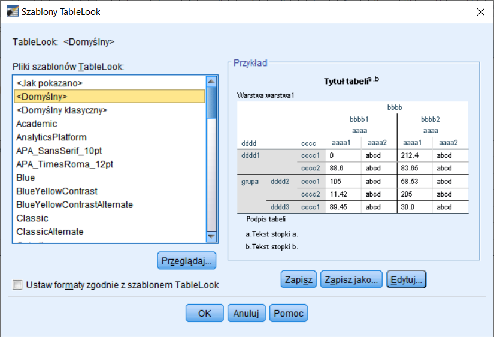Click the preview row label dddd3
This screenshot has width=494, height=337.
click(x=280, y=207)
